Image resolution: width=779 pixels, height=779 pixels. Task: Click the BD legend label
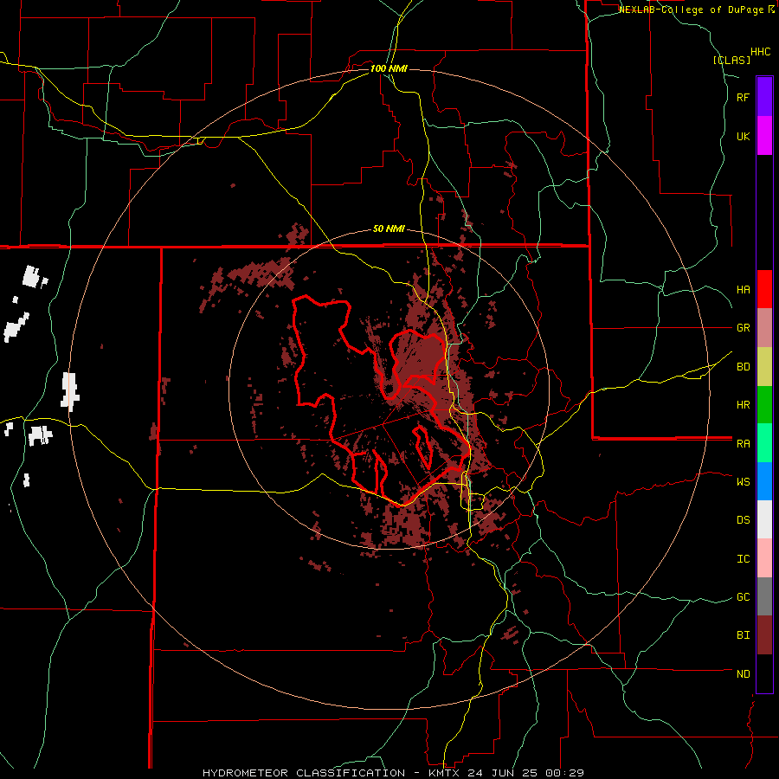[743, 367]
